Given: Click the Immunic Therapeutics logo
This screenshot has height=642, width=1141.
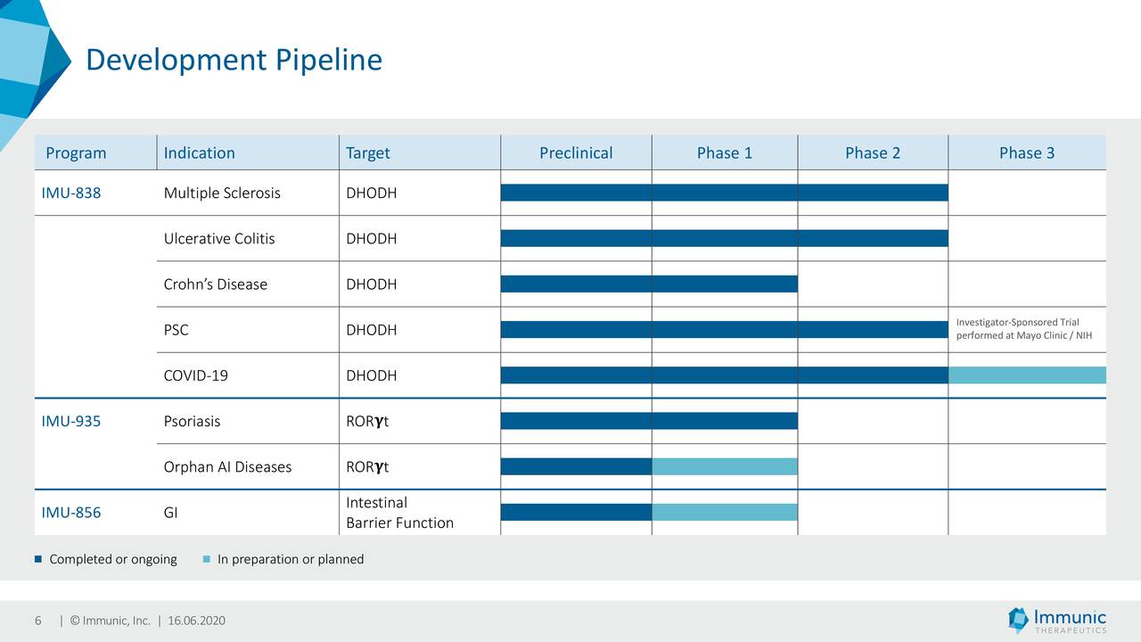Looking at the screenshot, I should 1057,621.
